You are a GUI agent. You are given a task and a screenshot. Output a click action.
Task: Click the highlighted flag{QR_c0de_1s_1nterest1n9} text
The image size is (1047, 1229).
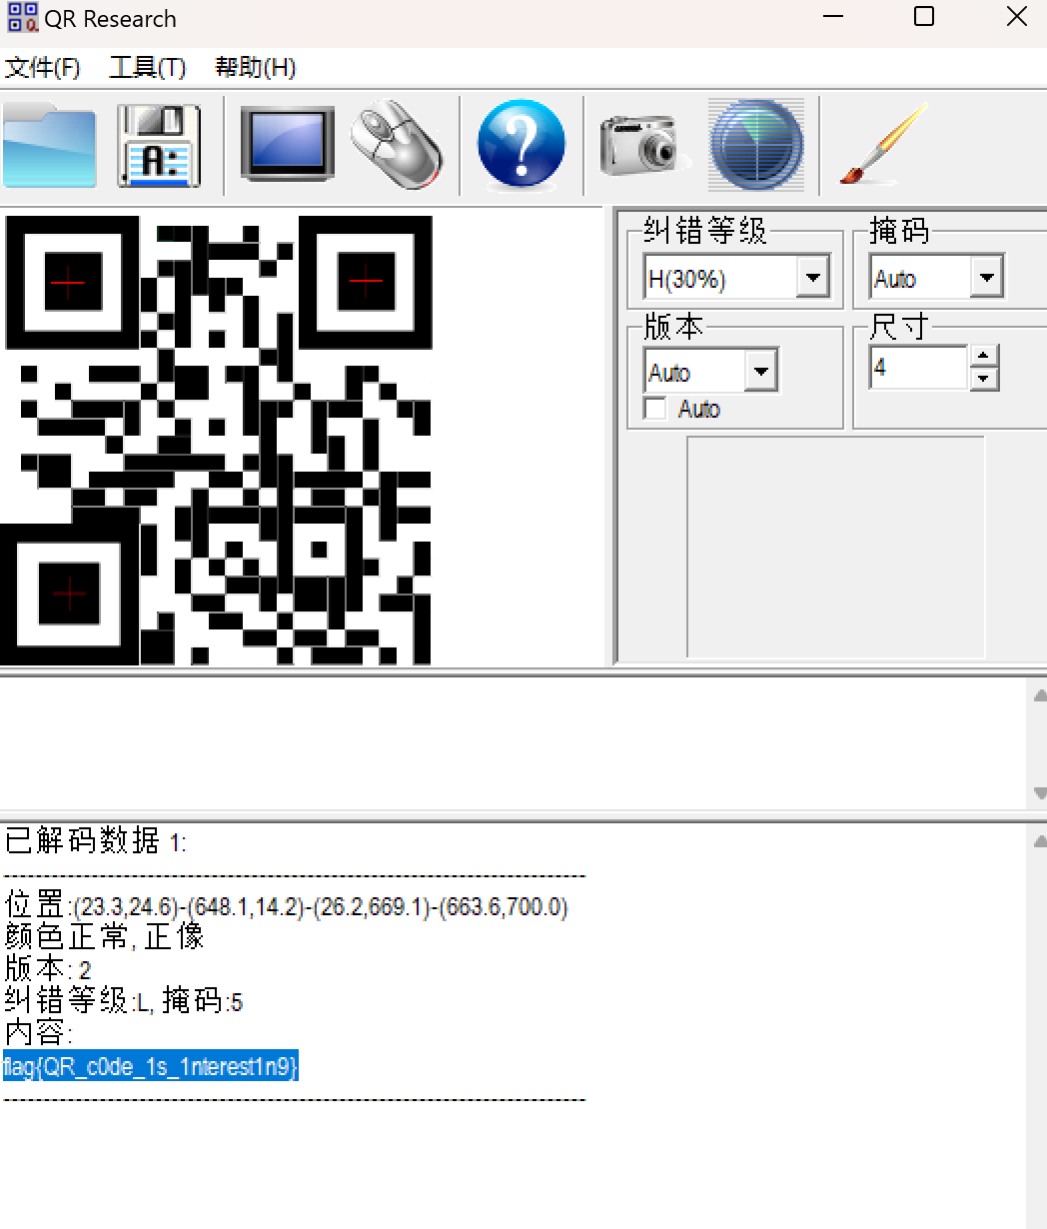151,1066
